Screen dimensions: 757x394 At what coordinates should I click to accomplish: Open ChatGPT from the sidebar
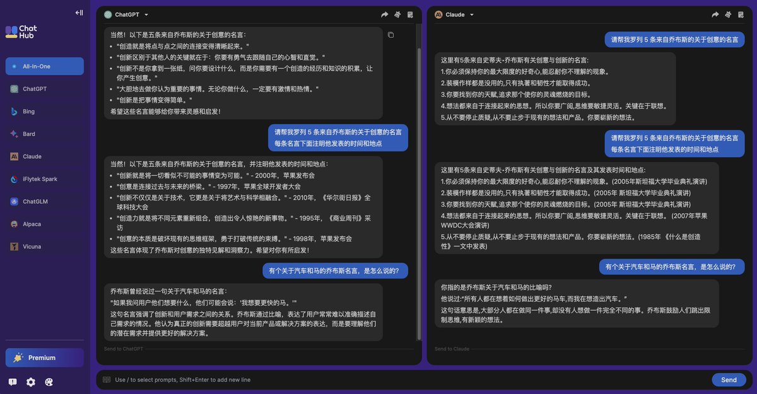[x=45, y=89]
